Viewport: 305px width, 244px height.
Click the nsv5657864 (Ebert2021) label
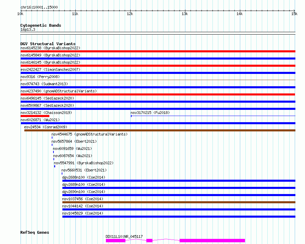[x=74, y=141]
